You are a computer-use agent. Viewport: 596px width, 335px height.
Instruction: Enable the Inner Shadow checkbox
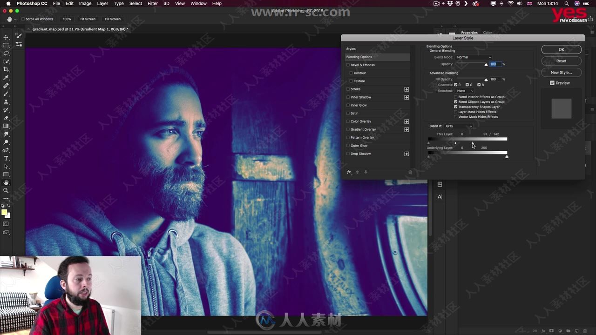click(348, 97)
